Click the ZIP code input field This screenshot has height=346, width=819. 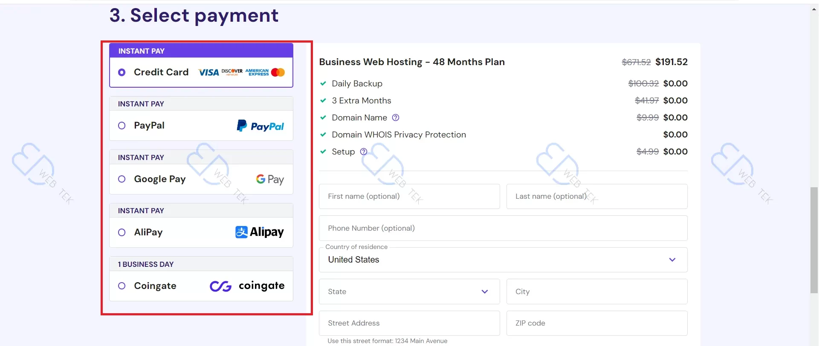597,323
